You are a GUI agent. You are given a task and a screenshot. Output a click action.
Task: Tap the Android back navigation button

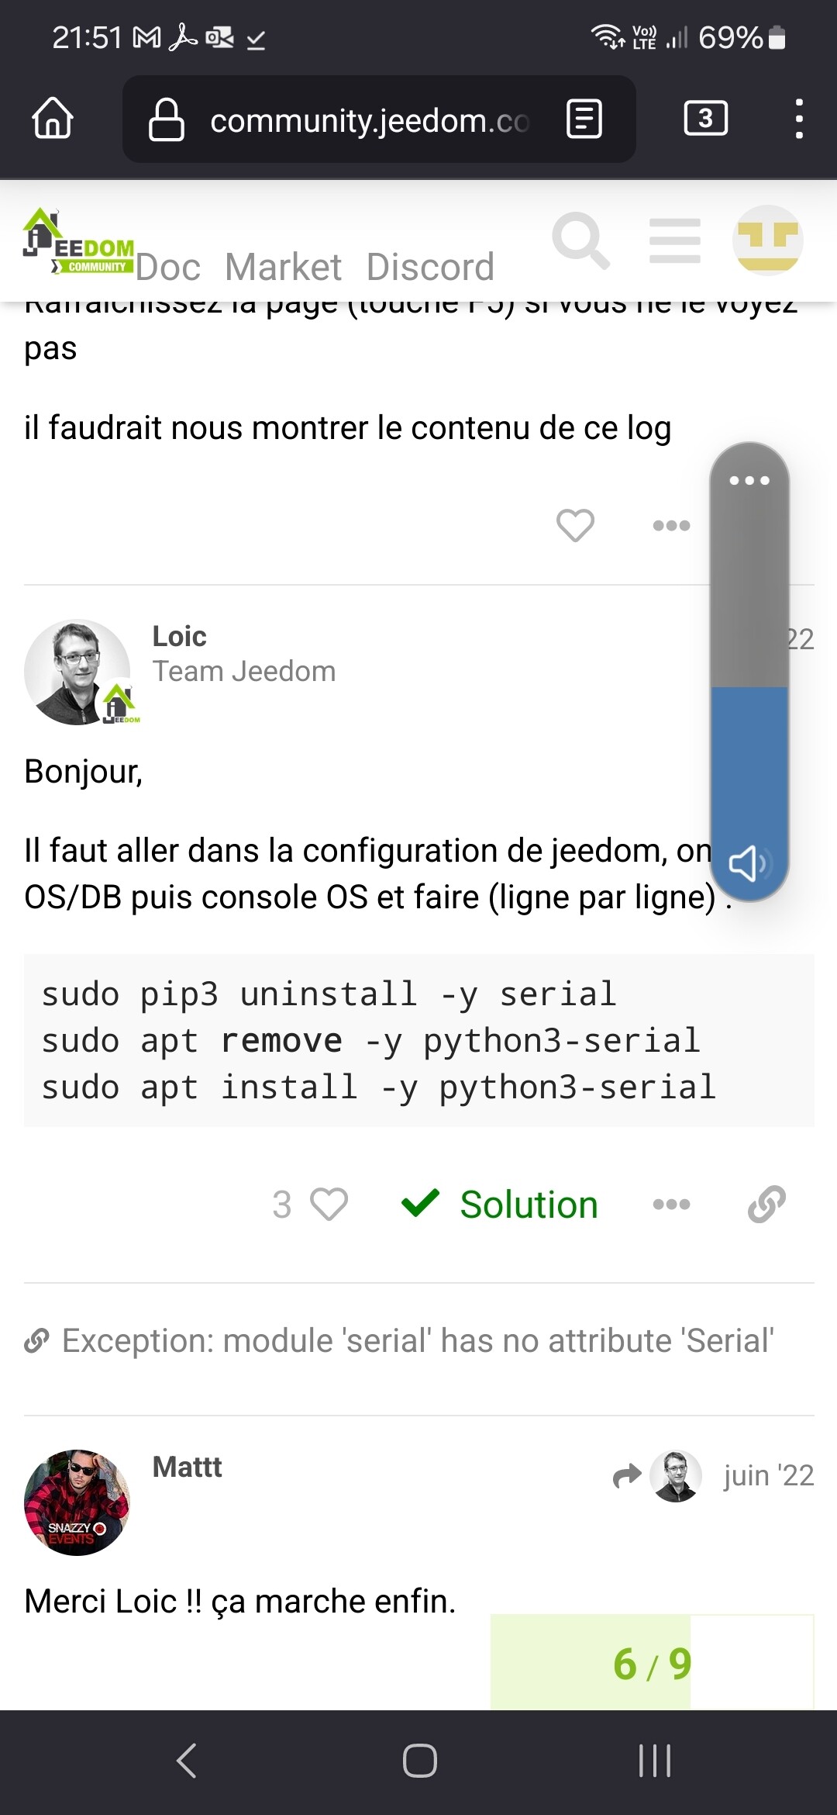(187, 1760)
